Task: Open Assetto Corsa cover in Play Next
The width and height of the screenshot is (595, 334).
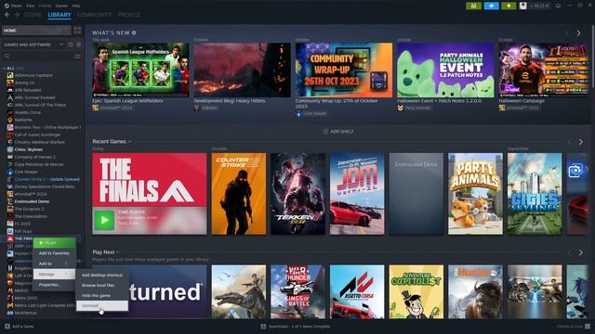Action: pyautogui.click(x=357, y=291)
